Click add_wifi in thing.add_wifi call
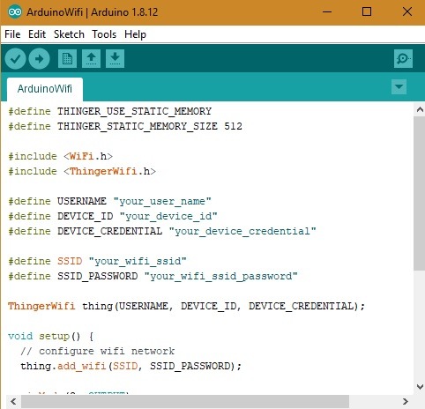 pos(82,366)
